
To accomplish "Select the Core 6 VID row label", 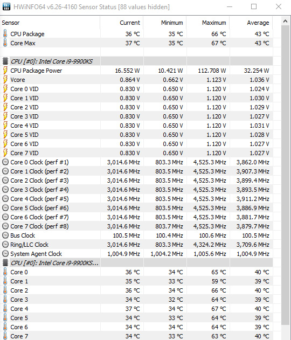I will (24, 144).
